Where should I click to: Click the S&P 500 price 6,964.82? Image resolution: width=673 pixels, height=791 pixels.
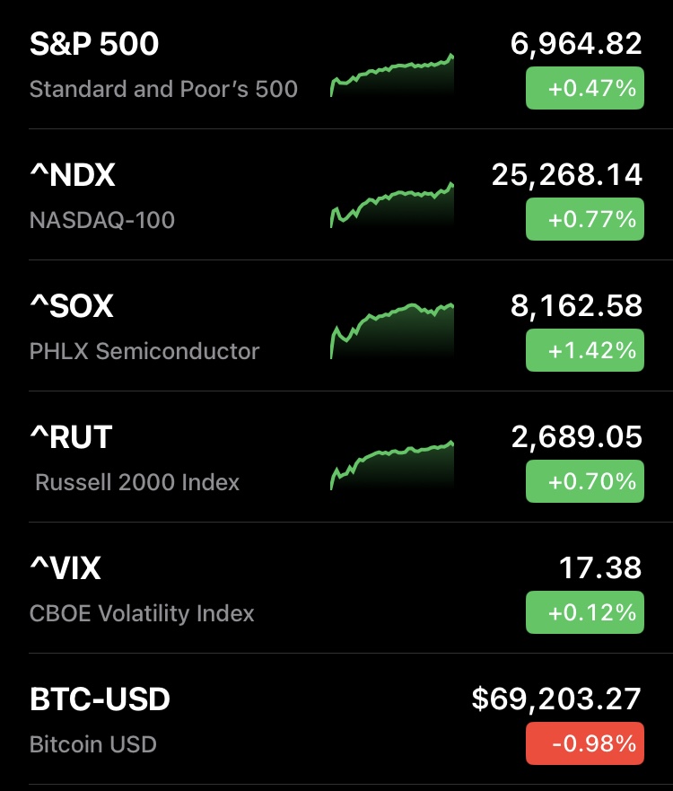click(576, 43)
